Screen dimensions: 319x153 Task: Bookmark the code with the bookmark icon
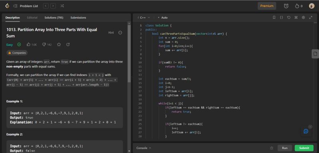click(274, 18)
